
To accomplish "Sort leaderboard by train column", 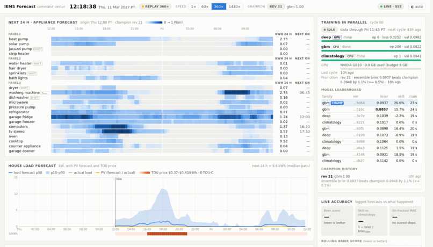I will click(413, 96).
